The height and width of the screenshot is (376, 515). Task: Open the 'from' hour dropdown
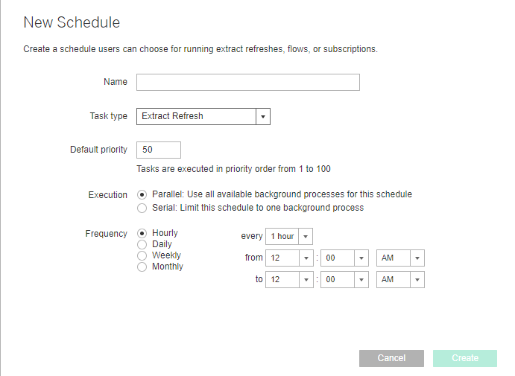coord(291,258)
